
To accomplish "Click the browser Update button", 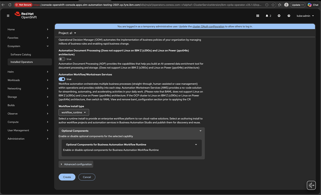I will [298, 5].
